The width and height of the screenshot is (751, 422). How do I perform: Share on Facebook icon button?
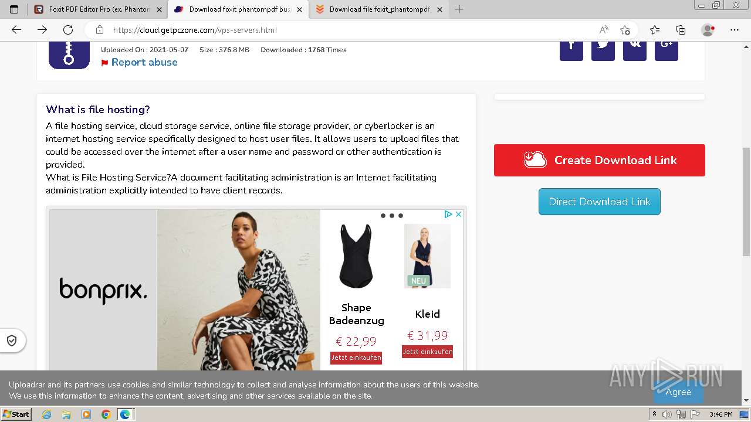point(571,47)
